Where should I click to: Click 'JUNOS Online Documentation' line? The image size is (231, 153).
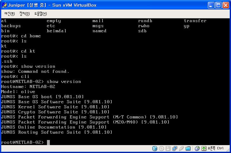(54, 127)
